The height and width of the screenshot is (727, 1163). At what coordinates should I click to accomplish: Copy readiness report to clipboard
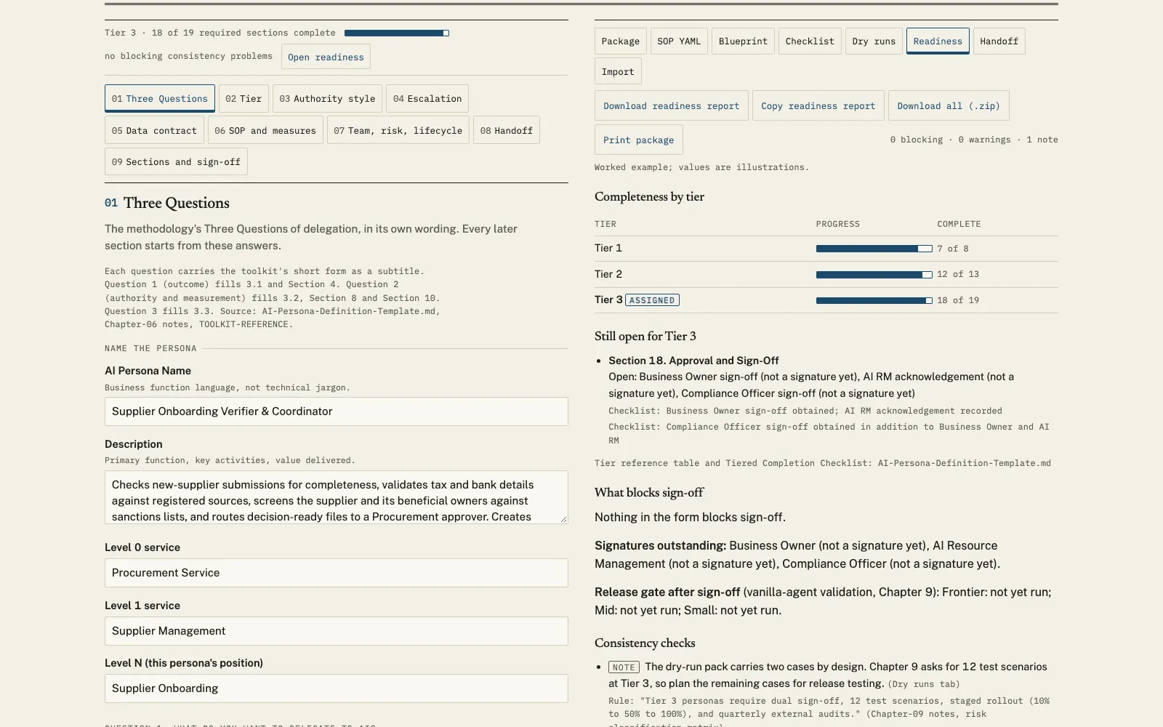click(x=818, y=106)
